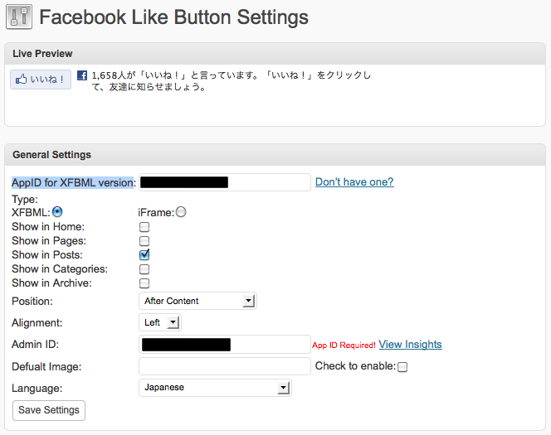Focus the Admin ID input field
Image resolution: width=551 pixels, height=435 pixels.
pos(225,344)
